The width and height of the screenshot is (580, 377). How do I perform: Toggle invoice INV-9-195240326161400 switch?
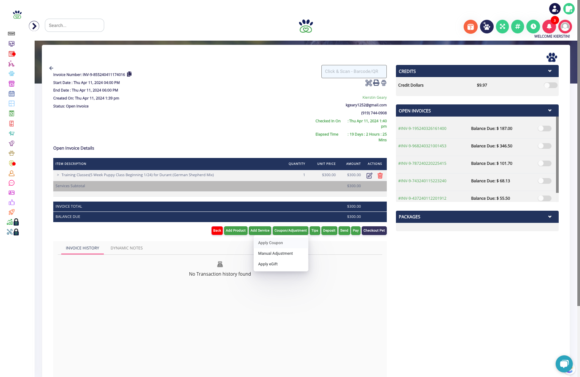545,128
